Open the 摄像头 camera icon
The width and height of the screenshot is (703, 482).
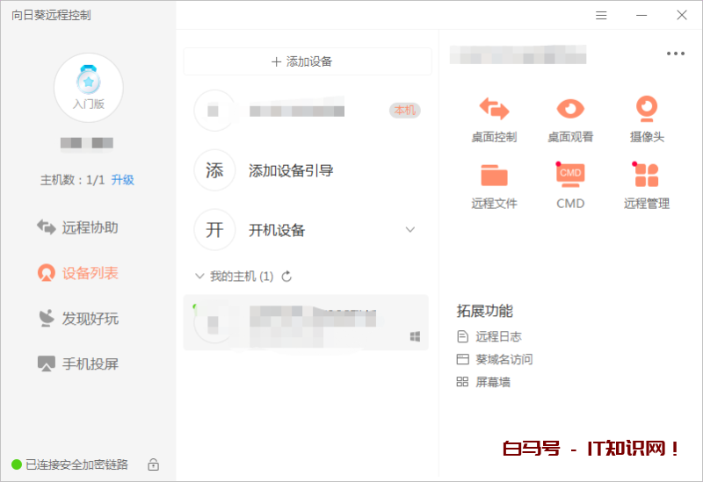647,109
